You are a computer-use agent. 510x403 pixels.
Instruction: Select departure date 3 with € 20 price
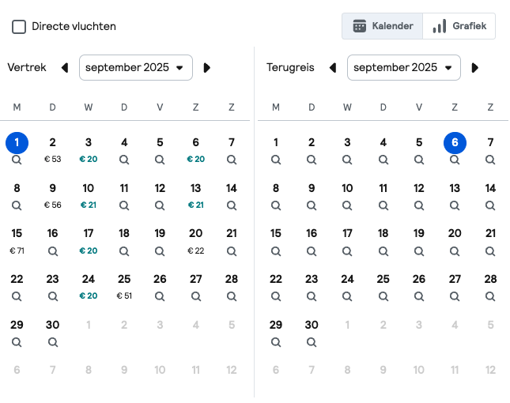coord(89,150)
